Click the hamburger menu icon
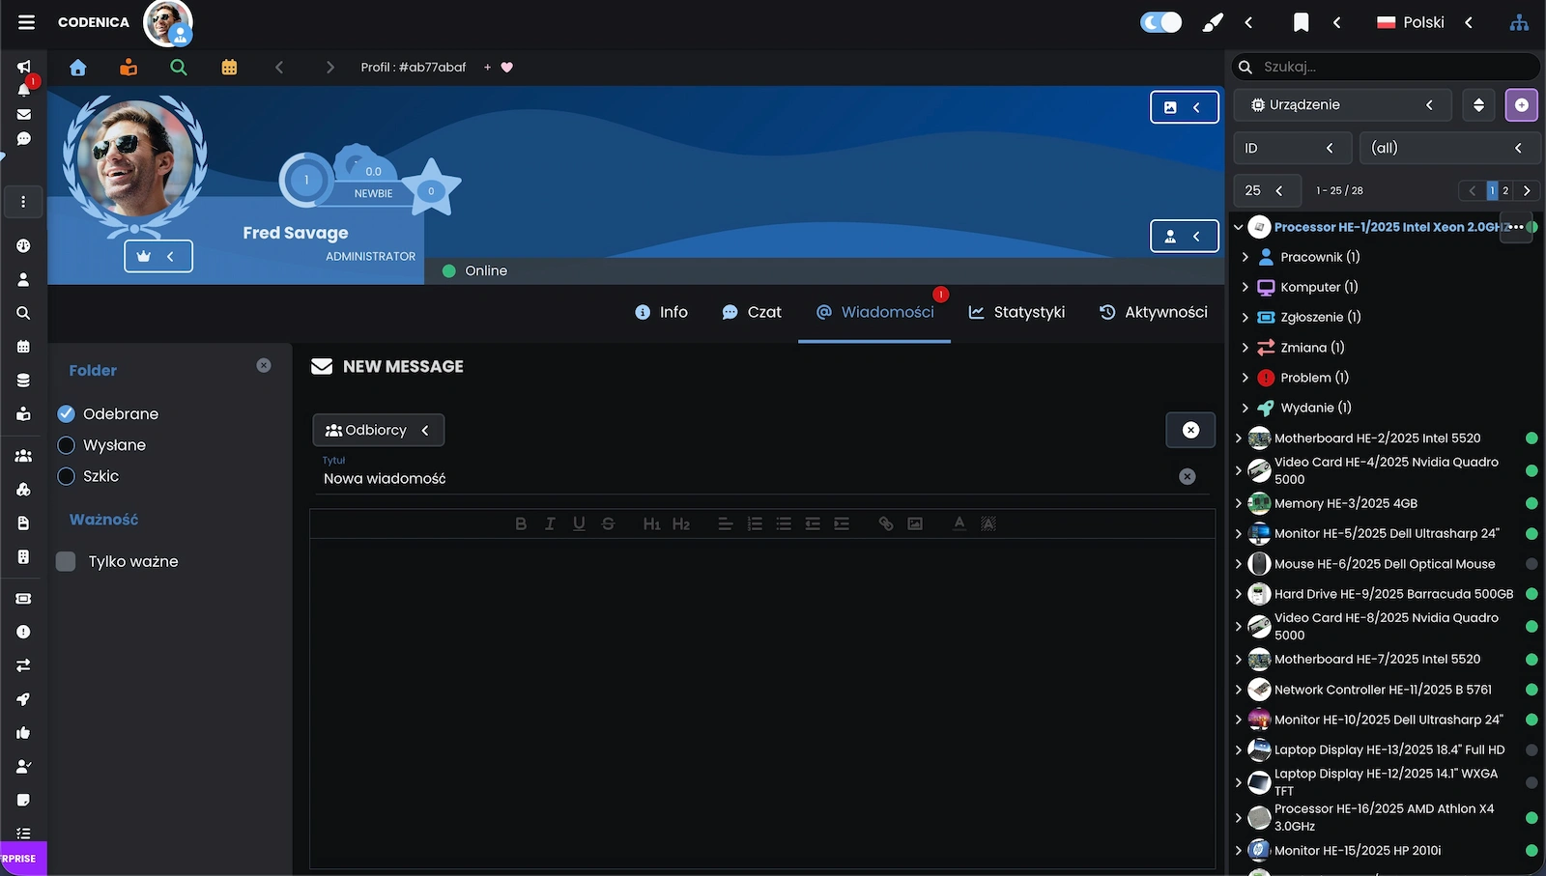 point(26,22)
